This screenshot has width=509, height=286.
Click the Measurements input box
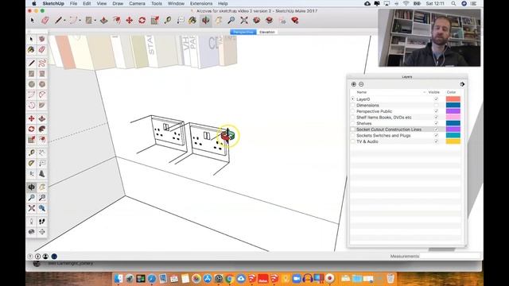coord(450,256)
